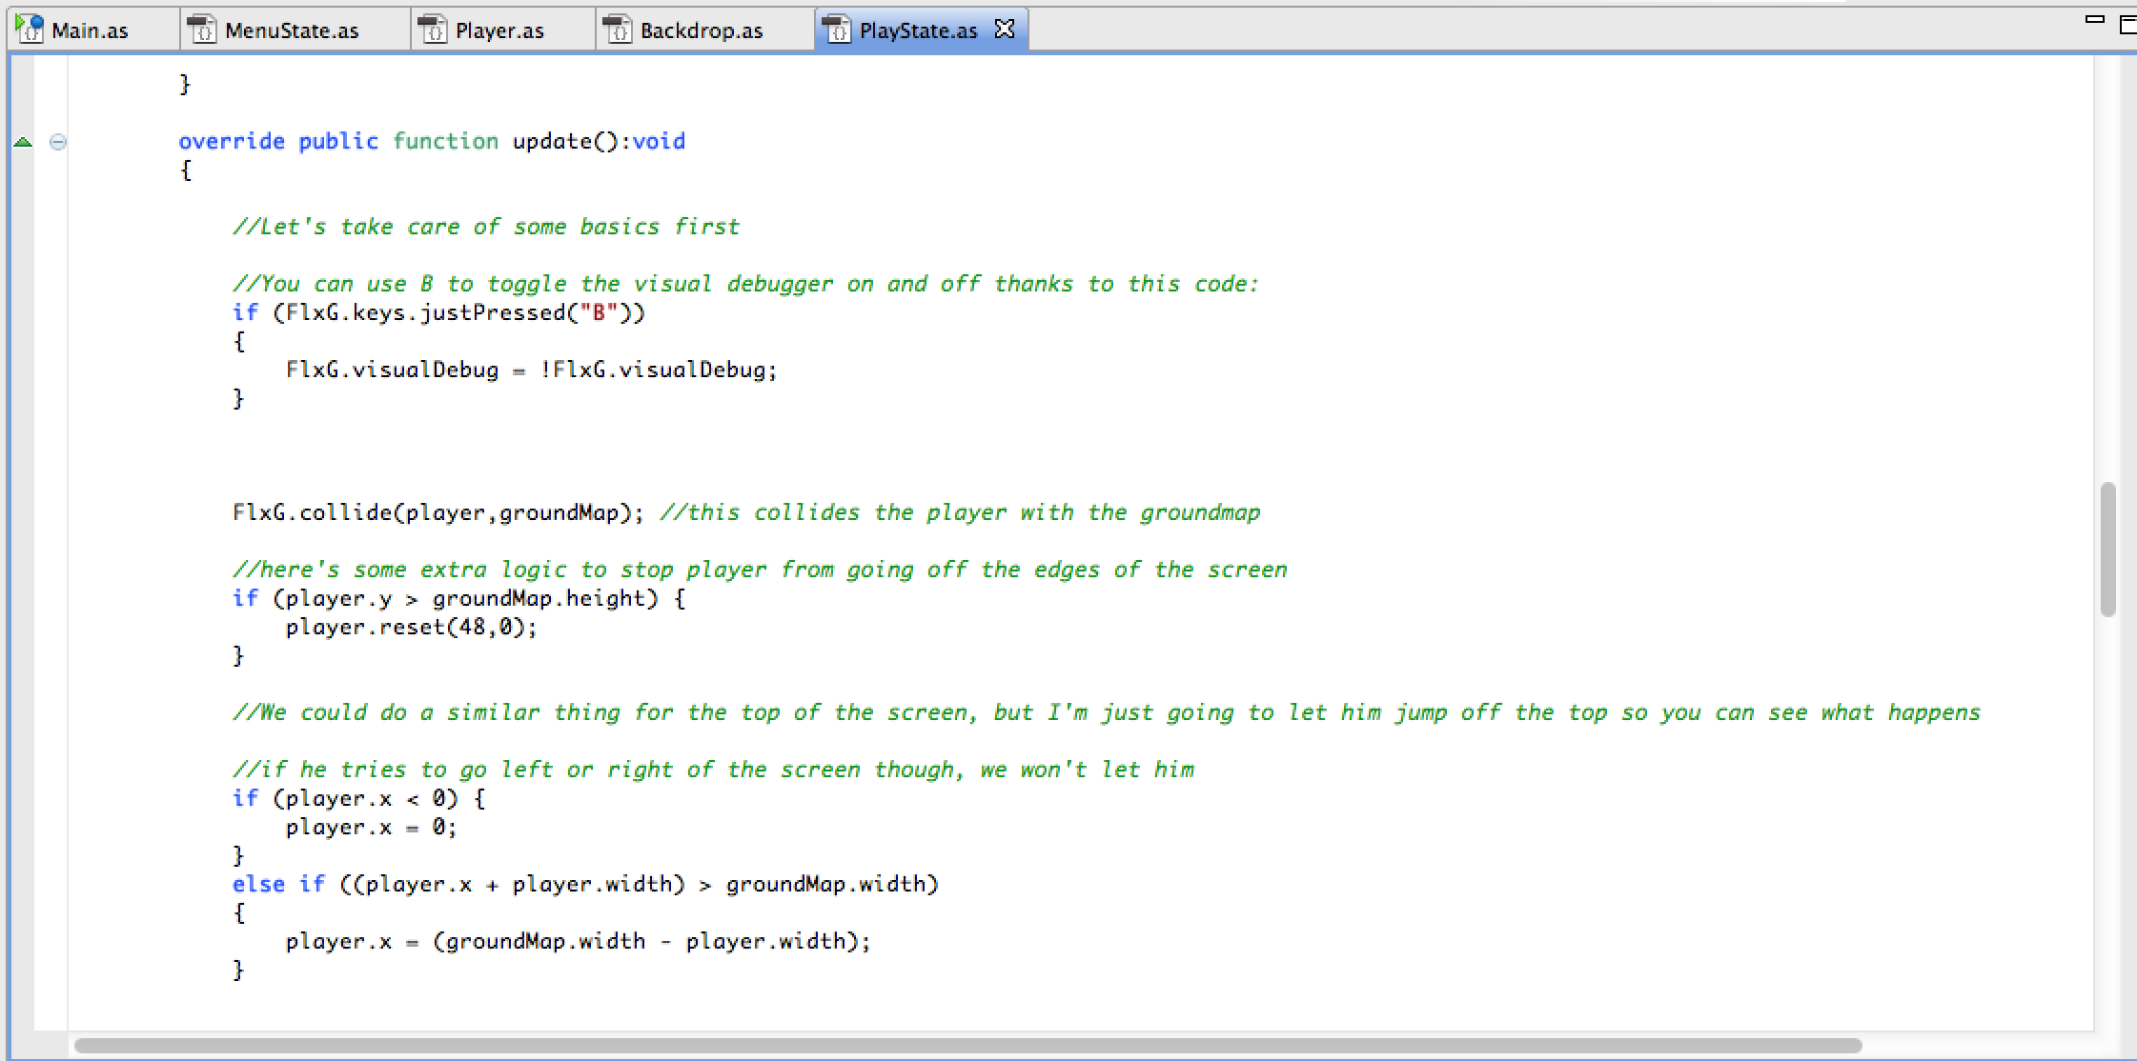
Task: Minimize the editor pane
Action: [x=2094, y=18]
